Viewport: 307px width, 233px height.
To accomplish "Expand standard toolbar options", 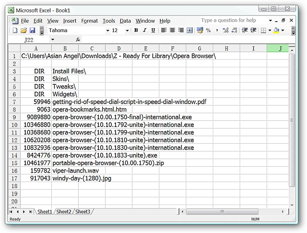I will [42, 31].
